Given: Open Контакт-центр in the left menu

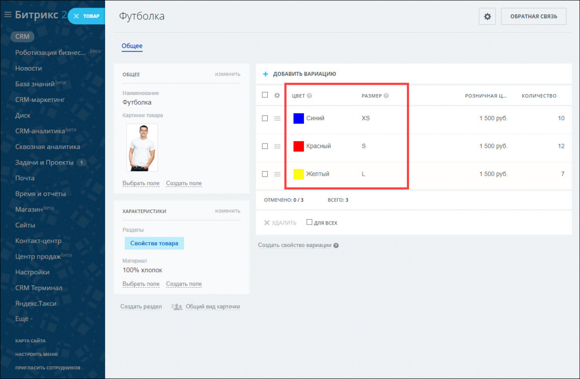Looking at the screenshot, I should click(x=38, y=241).
